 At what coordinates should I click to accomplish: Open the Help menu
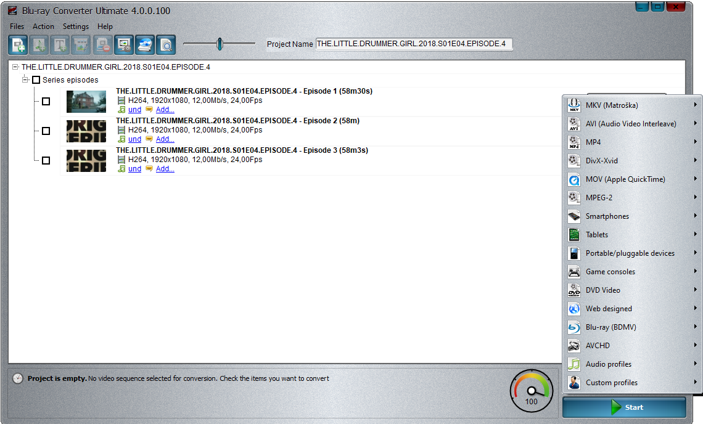105,26
